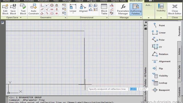Select the Fix (padlock) geometric constraint

click(x=57, y=5)
